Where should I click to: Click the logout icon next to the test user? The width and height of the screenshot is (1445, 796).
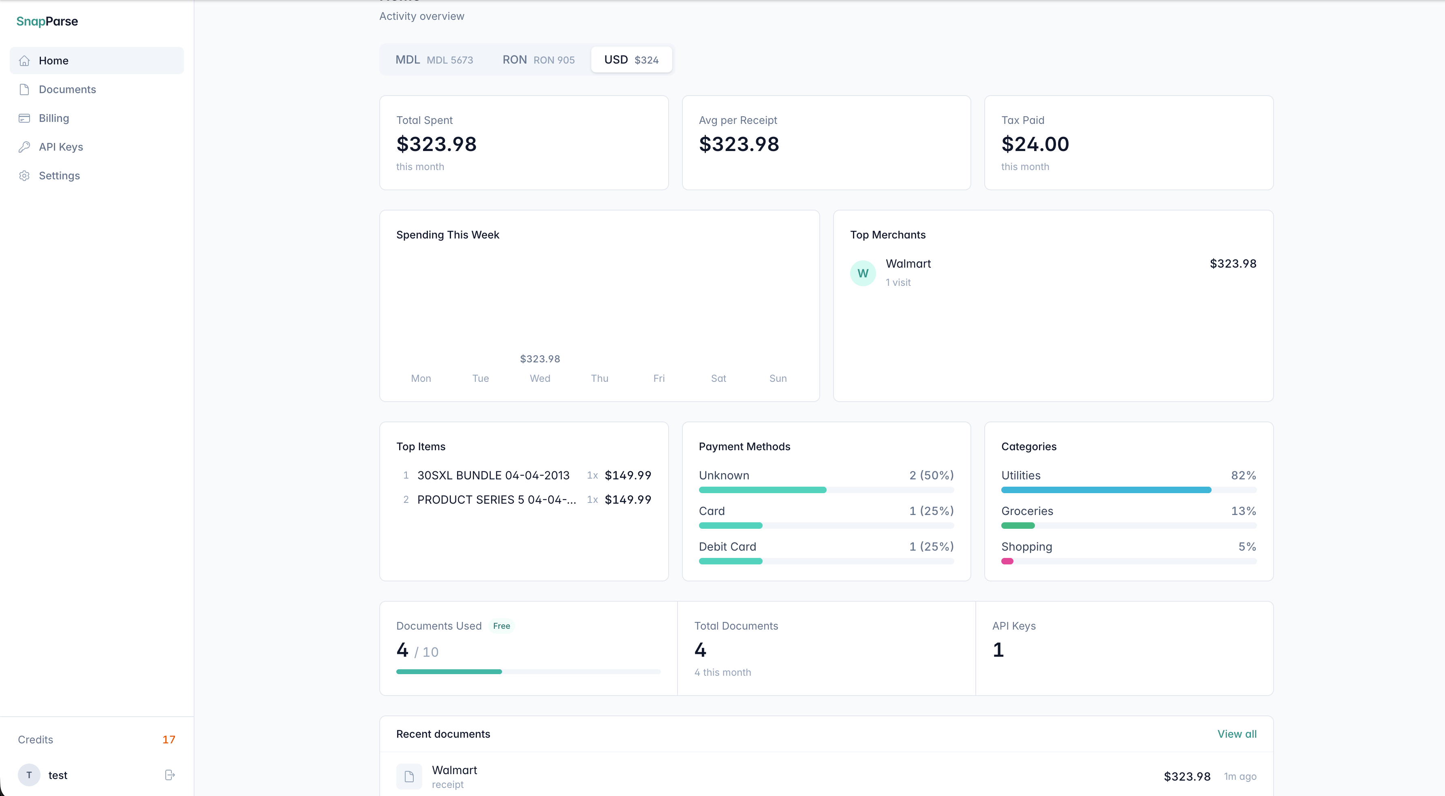[x=170, y=775]
